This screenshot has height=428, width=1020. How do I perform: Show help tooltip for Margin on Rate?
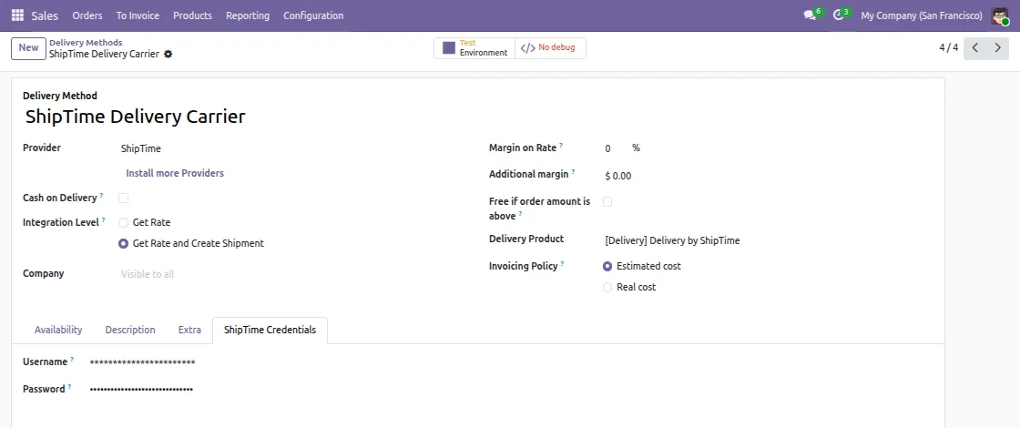click(x=561, y=145)
